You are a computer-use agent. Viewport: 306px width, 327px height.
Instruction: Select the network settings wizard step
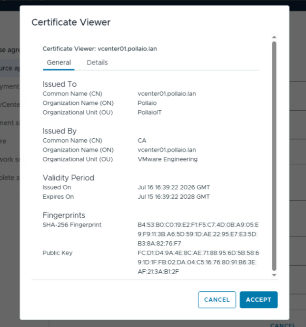pyautogui.click(x=10, y=159)
